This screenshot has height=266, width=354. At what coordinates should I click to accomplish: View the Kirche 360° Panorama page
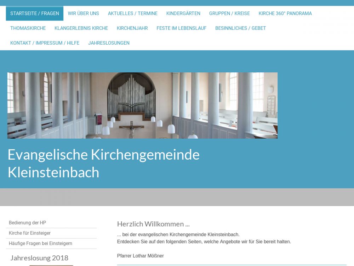(x=285, y=13)
